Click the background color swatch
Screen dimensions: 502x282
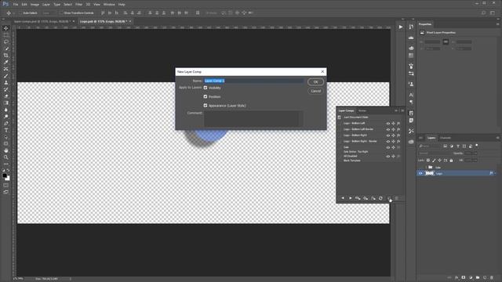click(8, 179)
